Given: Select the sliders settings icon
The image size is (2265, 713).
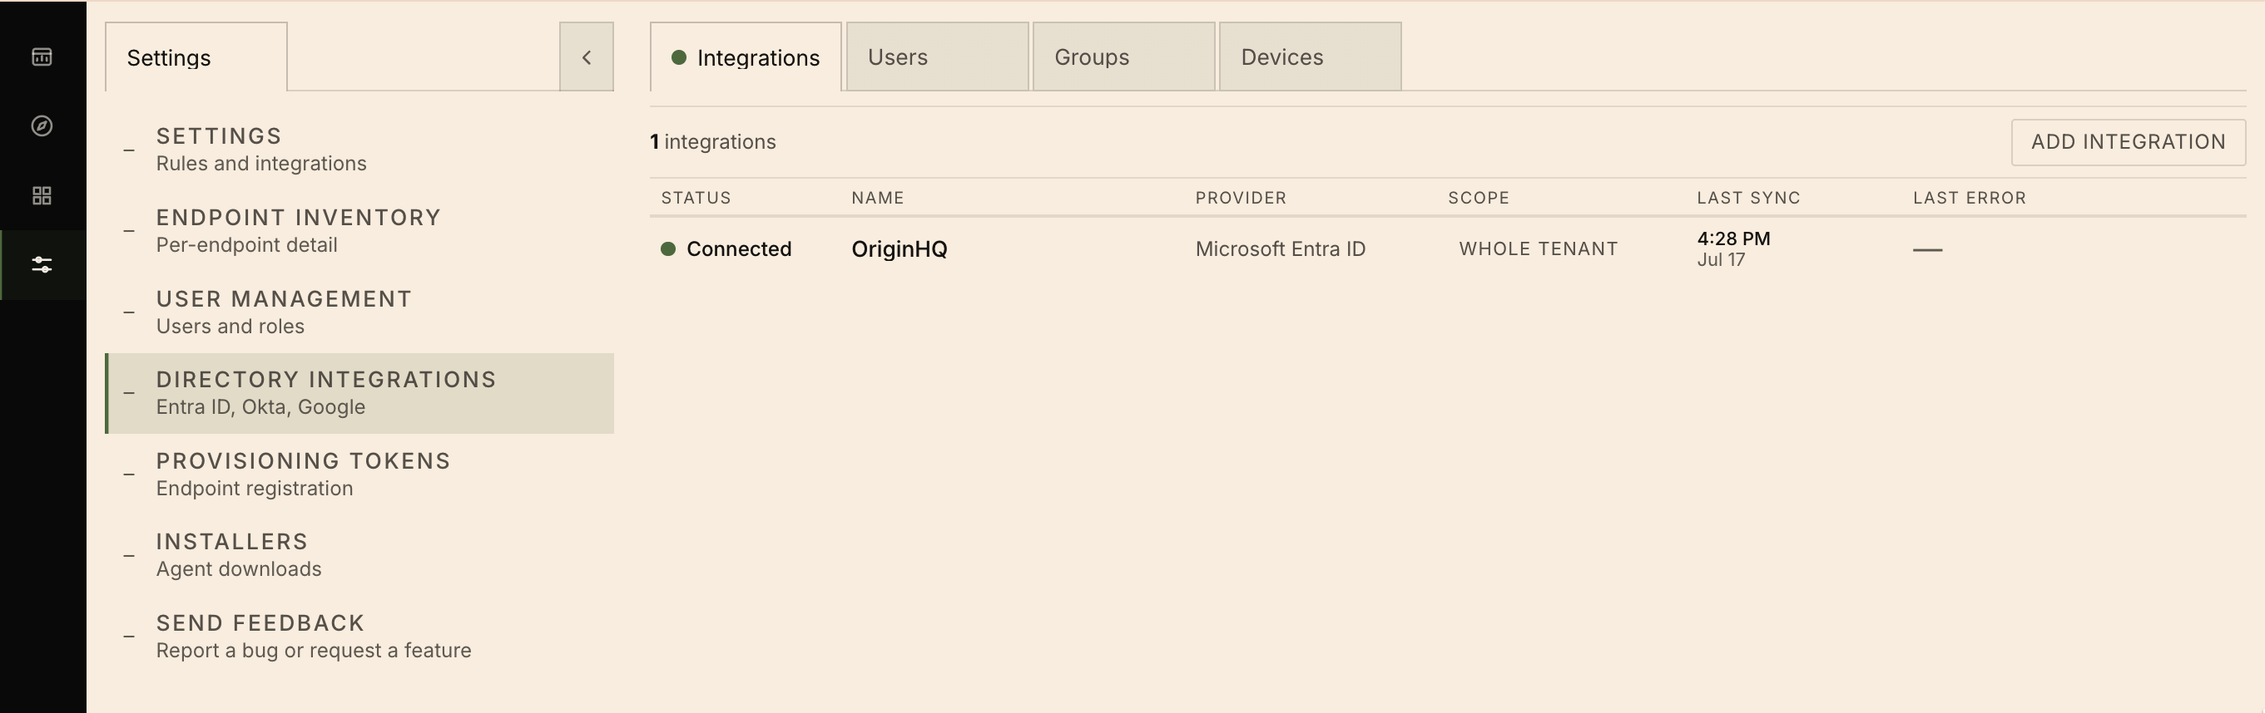Looking at the screenshot, I should point(42,264).
